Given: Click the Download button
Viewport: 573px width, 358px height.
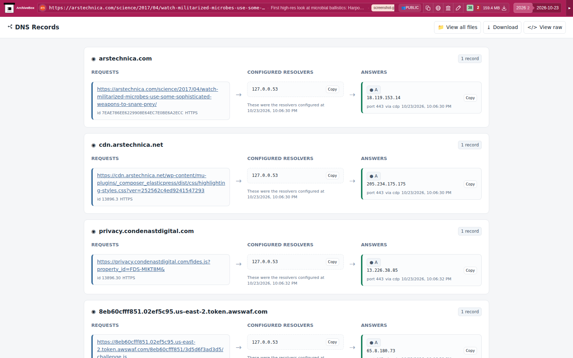Looking at the screenshot, I should [x=502, y=27].
